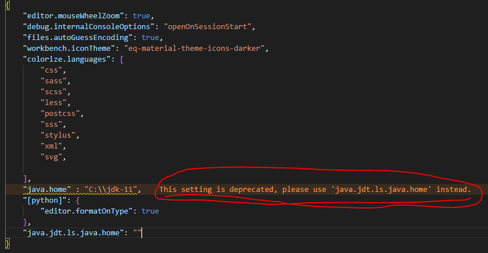Click the "postcss" array entry
The height and width of the screenshot is (253, 488).
(60, 114)
